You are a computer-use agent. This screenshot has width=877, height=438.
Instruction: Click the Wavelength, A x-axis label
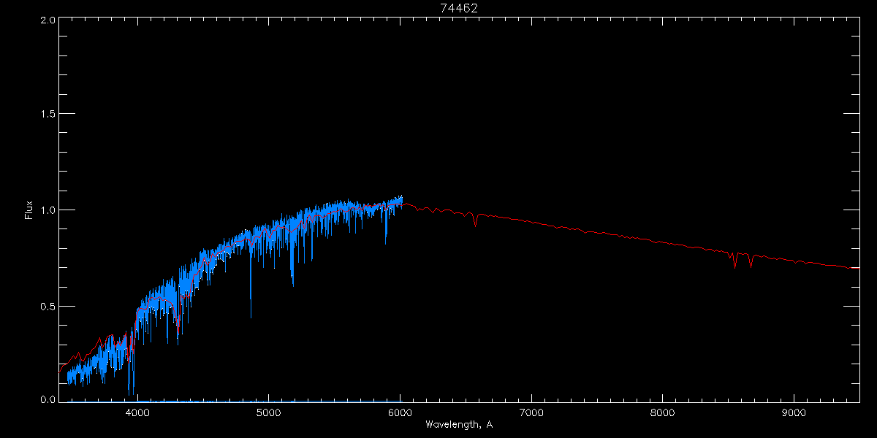(x=458, y=425)
